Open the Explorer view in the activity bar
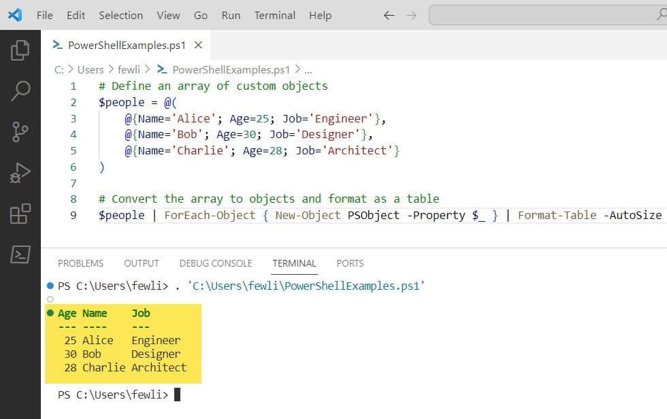The width and height of the screenshot is (667, 419). 20,49
